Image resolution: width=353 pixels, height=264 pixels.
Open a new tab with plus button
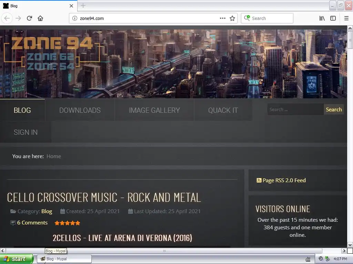coord(83,5)
